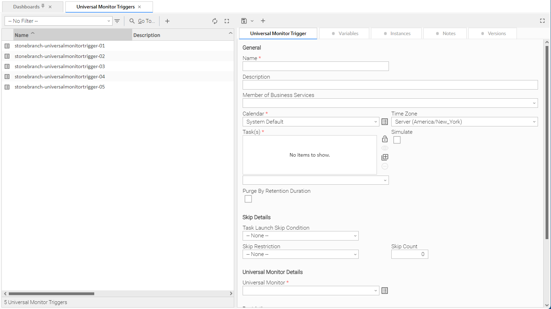Click the add task icon beside Tasks
The height and width of the screenshot is (309, 551).
(385, 157)
